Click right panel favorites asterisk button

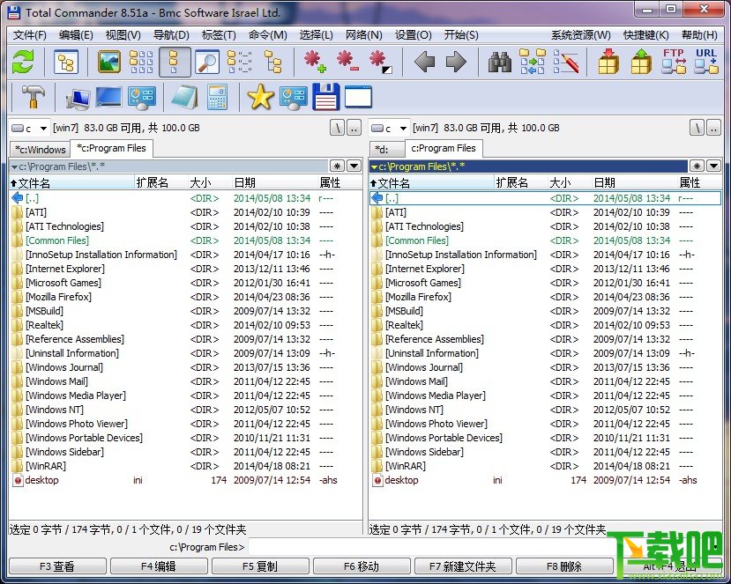(x=697, y=166)
